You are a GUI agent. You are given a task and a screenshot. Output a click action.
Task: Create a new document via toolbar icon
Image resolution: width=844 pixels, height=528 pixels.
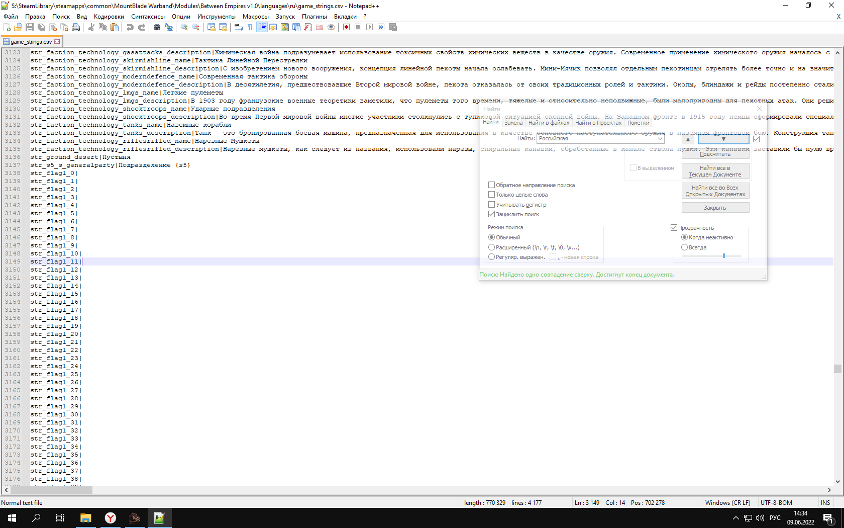[7, 27]
